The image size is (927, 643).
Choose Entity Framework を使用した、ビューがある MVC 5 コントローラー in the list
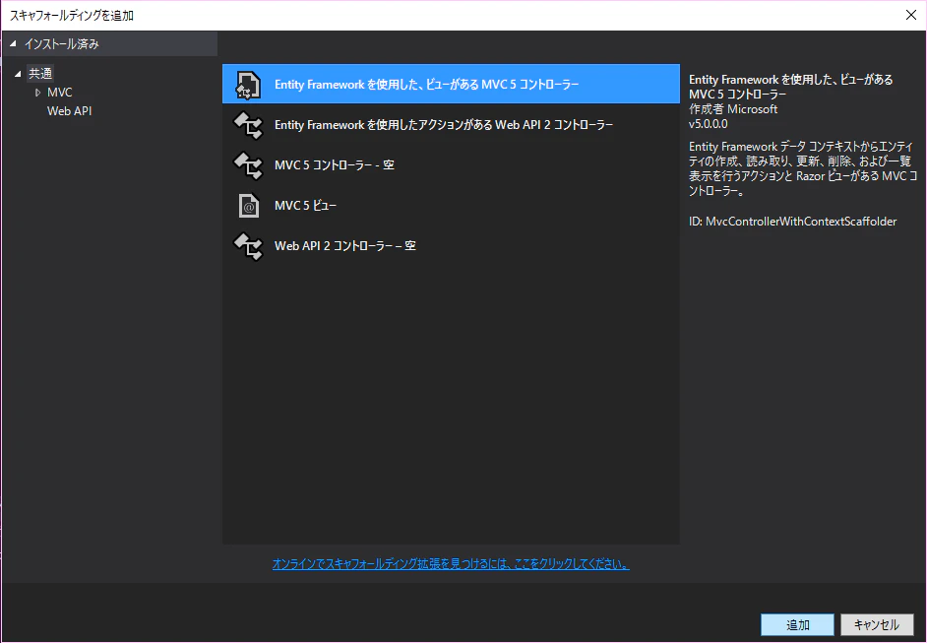click(x=451, y=84)
